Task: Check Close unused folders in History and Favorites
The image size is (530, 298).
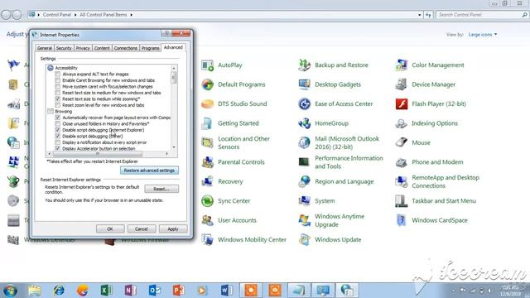Action: (x=58, y=123)
